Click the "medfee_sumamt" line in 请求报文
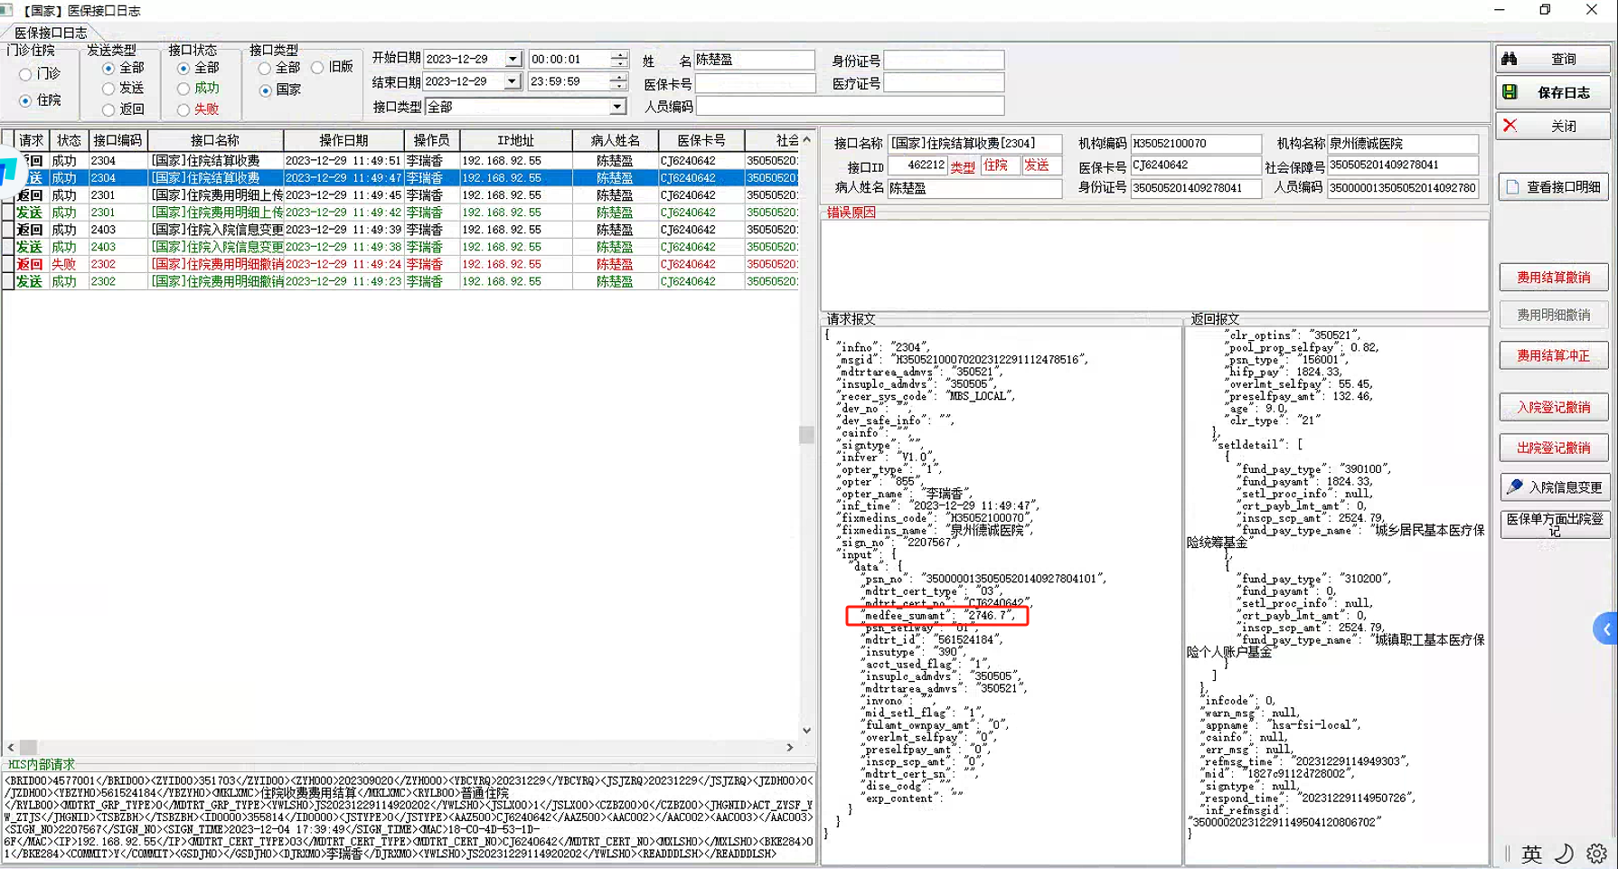 coord(938,616)
